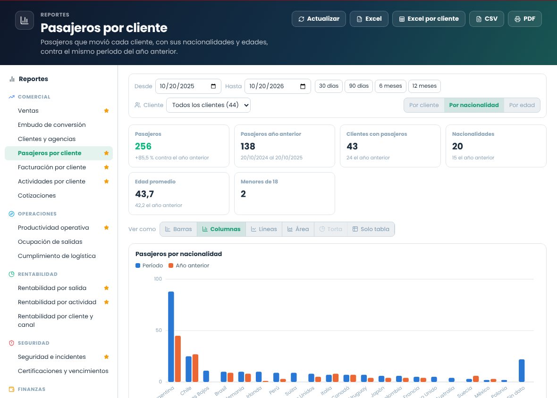Open the Desde date calendar picker icon

213,86
